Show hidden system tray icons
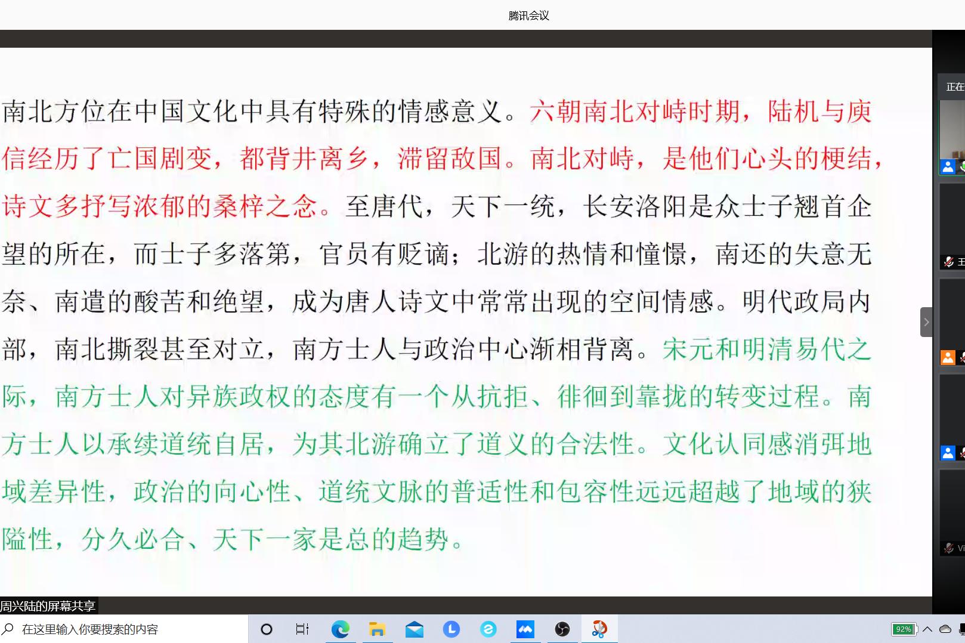Viewport: 965px width, 643px height. click(927, 629)
